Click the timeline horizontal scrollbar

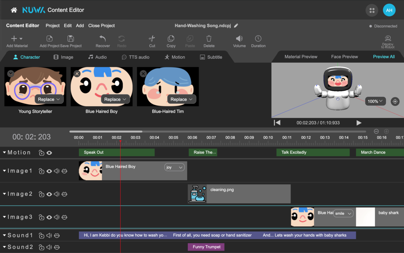[106, 132]
